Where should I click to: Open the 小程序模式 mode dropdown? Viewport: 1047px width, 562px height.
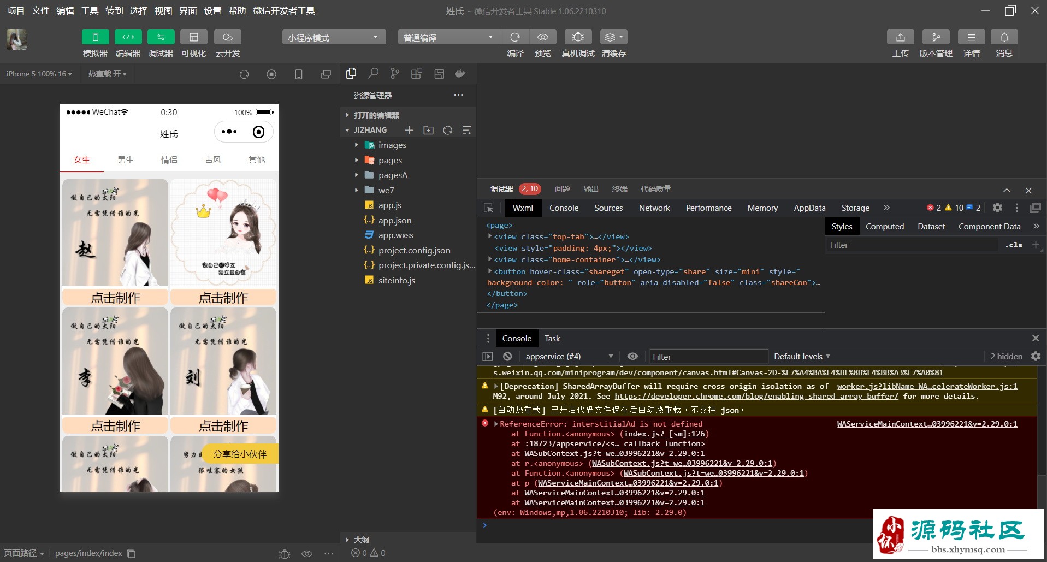pos(334,37)
